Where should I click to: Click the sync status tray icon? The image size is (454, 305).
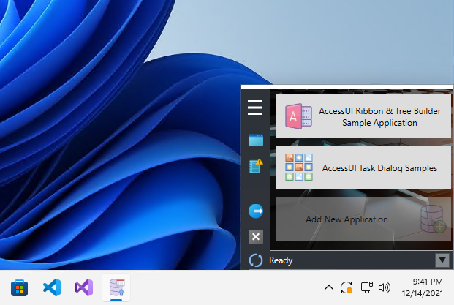[x=347, y=287]
